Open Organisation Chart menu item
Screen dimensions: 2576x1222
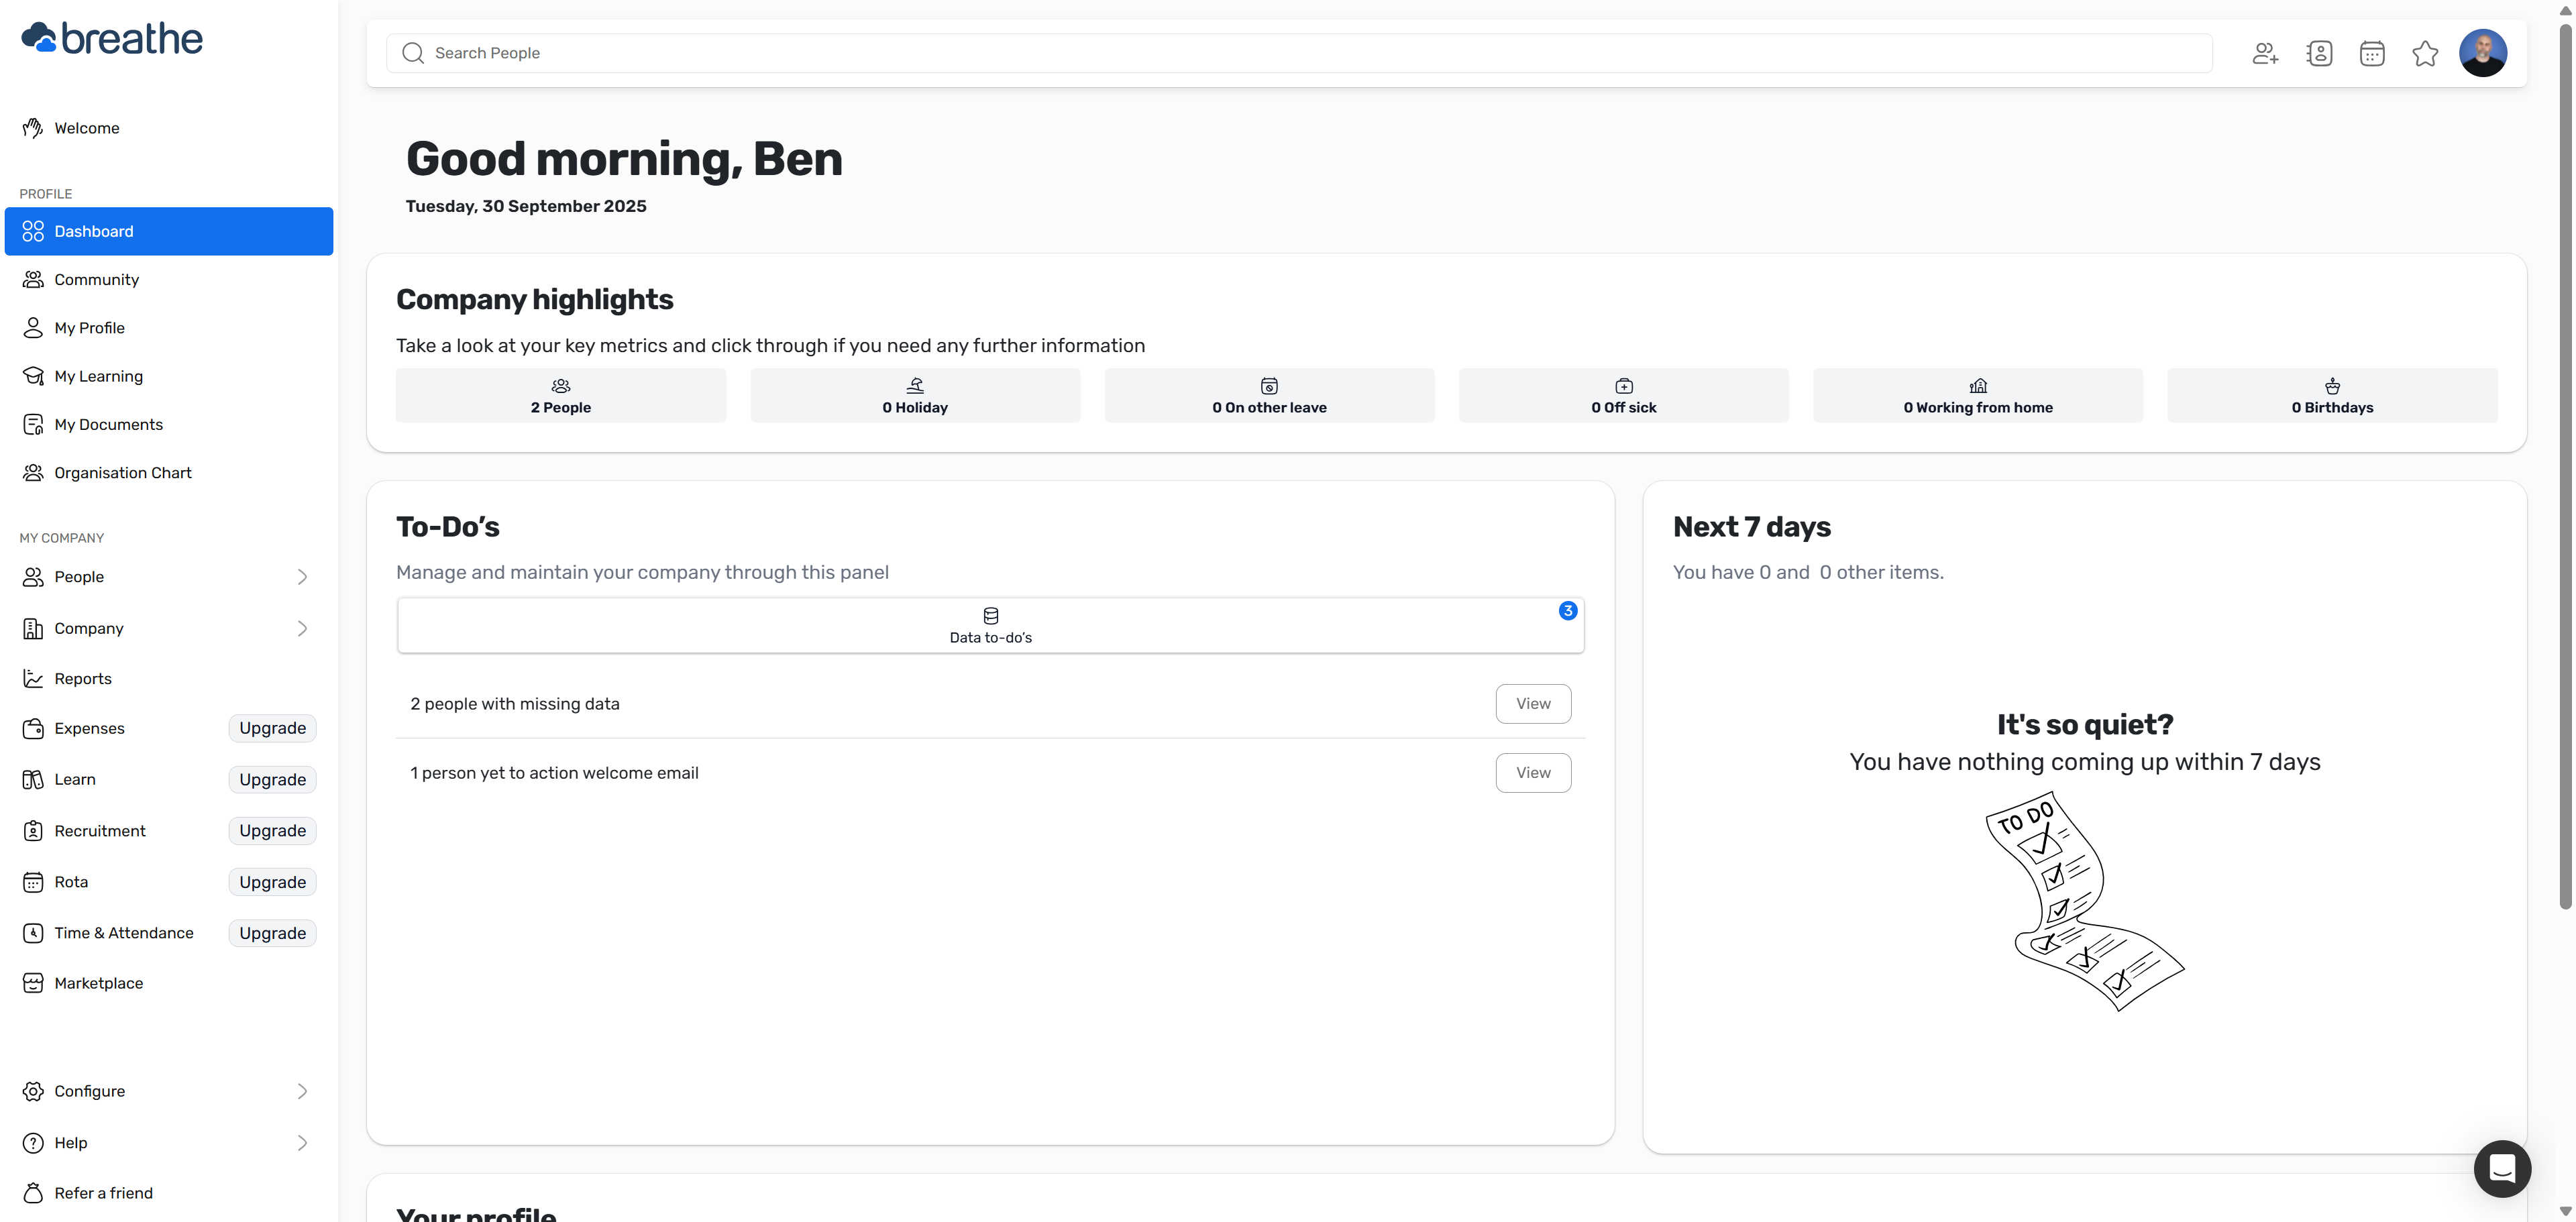click(x=122, y=473)
